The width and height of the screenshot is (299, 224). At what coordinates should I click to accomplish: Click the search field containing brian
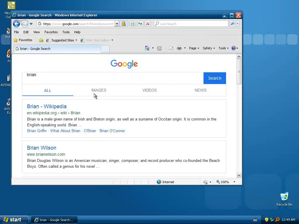pyautogui.click(x=113, y=78)
